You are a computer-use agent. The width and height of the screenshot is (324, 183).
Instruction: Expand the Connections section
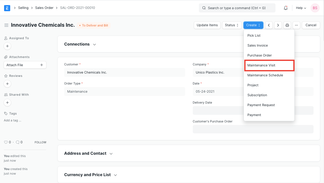(x=80, y=44)
